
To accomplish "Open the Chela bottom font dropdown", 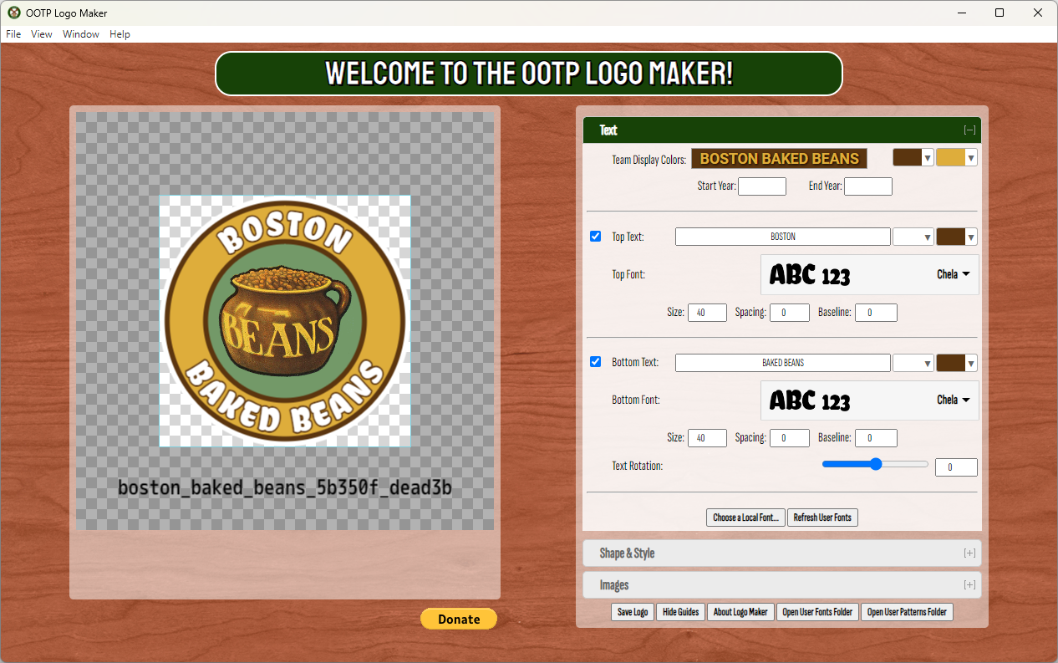I will click(953, 400).
